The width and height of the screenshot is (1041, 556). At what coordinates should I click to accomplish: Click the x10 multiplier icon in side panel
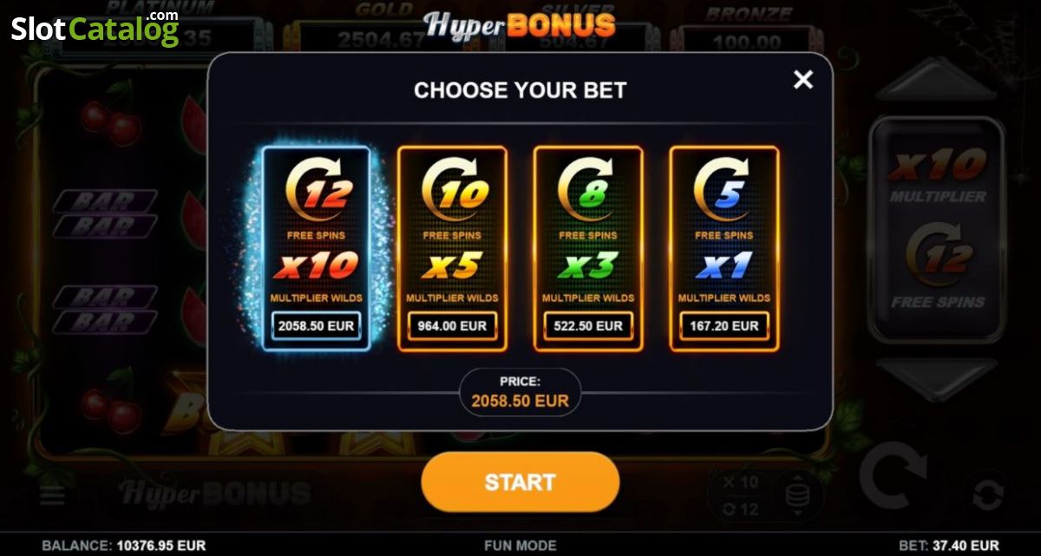pos(937,163)
